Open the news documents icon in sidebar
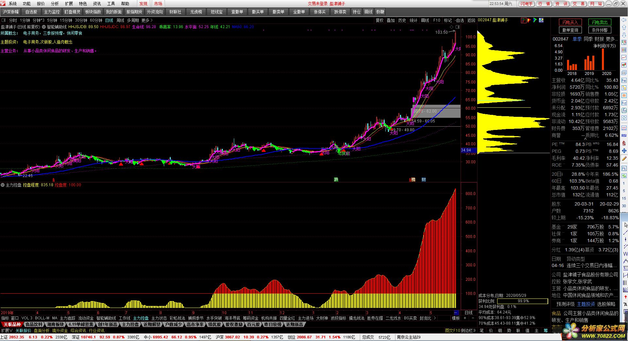 [x=624, y=73]
